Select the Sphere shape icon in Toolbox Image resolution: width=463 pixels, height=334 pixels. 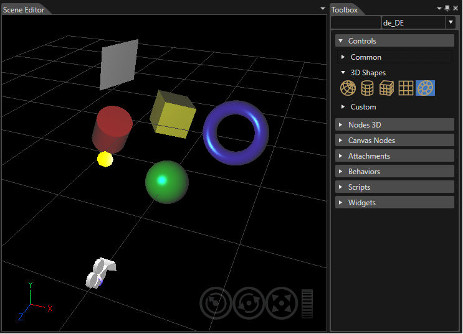point(348,88)
